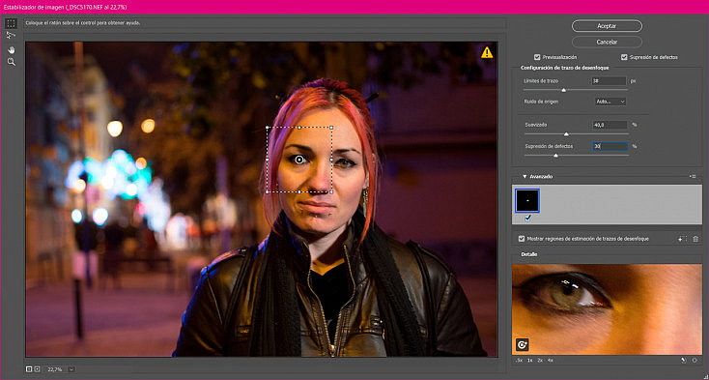Click the Aceptar button
This screenshot has width=709, height=380.
[x=607, y=26]
